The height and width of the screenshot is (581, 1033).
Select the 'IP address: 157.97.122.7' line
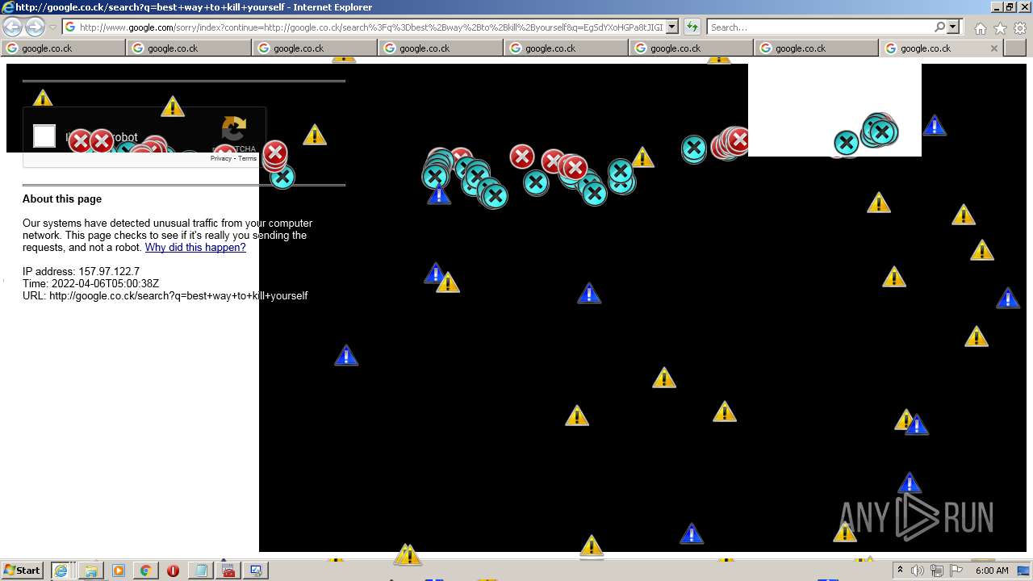coord(81,272)
